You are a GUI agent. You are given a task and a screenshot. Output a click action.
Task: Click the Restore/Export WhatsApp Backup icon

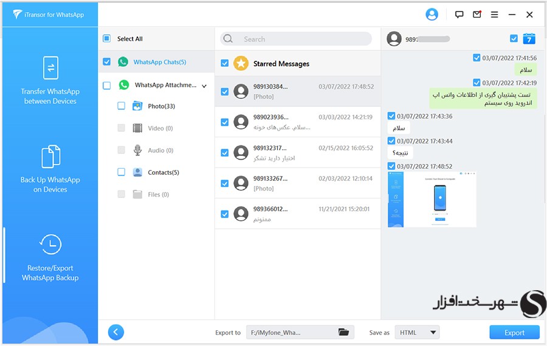point(50,245)
